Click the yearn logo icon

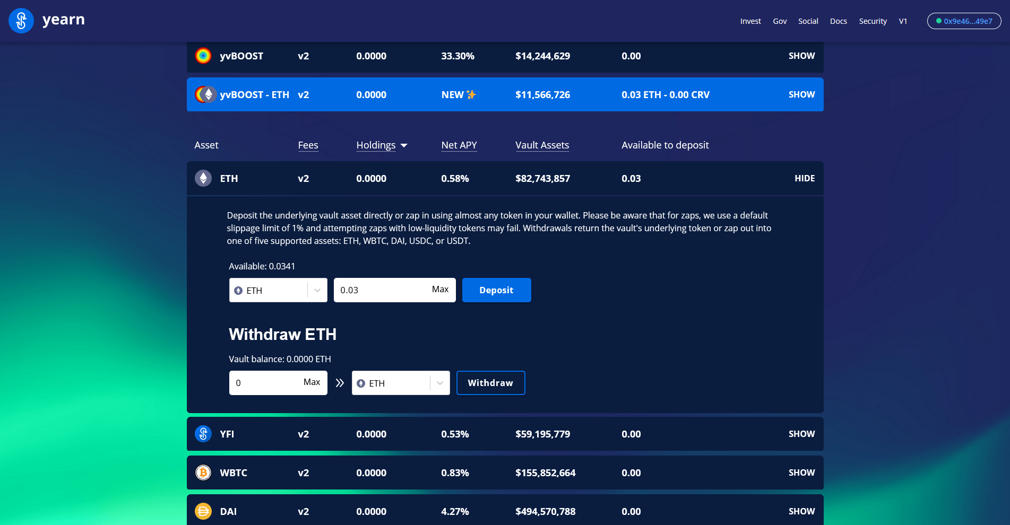tap(21, 21)
